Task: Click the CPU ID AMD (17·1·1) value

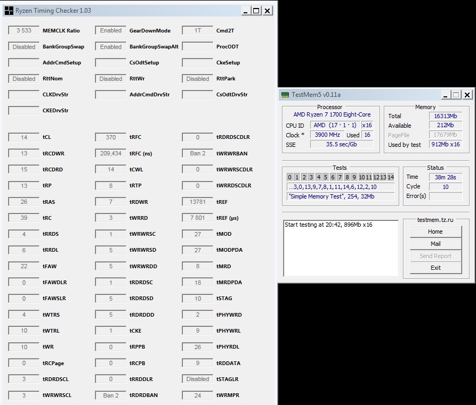Action: pos(335,125)
